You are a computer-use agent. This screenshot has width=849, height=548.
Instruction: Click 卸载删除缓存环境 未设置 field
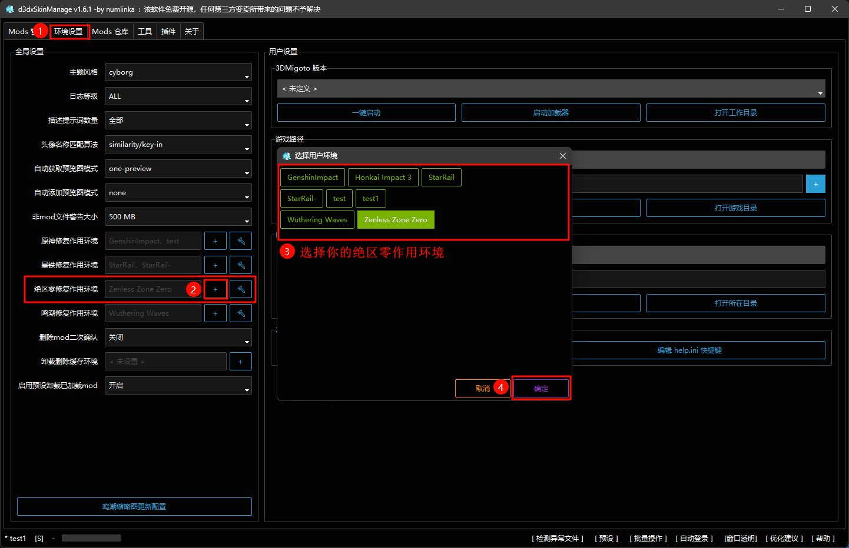pyautogui.click(x=165, y=362)
